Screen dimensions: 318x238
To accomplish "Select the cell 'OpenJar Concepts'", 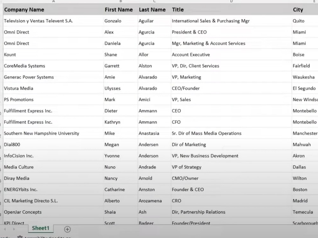I will point(53,212).
